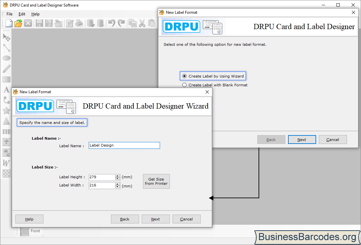
Task: Select the checkered background pattern tool
Action: click(x=7, y=173)
